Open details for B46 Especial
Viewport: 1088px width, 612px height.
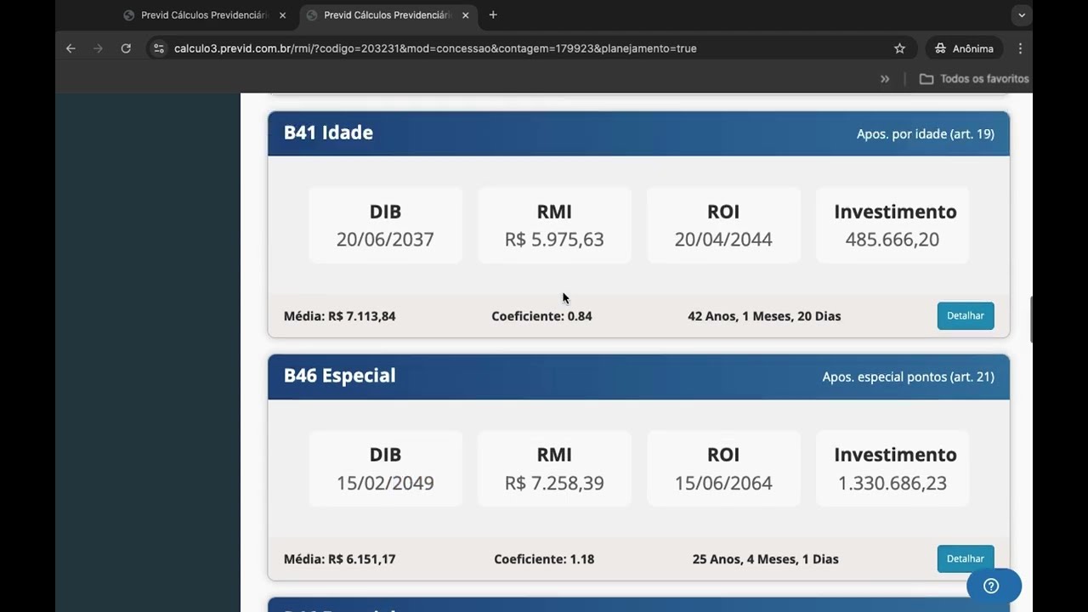coord(966,558)
